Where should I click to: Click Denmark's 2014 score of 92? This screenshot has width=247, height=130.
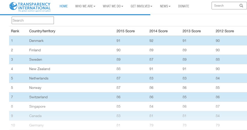[x=151, y=41]
